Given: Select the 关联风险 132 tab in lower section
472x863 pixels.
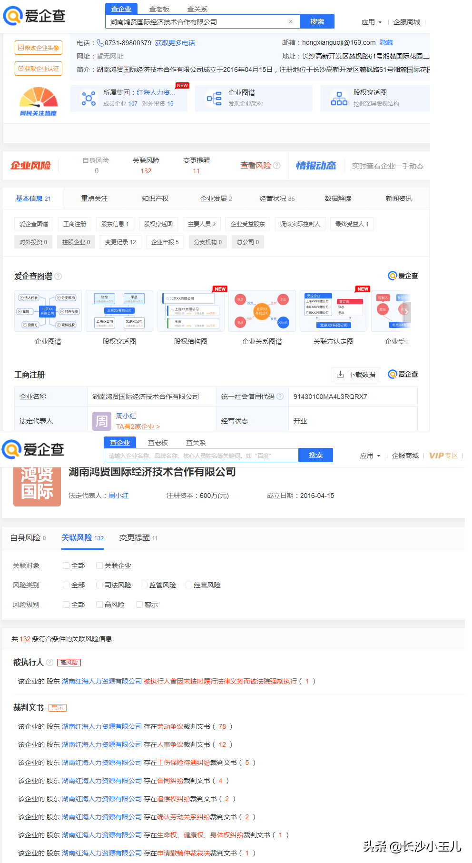Looking at the screenshot, I should 83,537.
